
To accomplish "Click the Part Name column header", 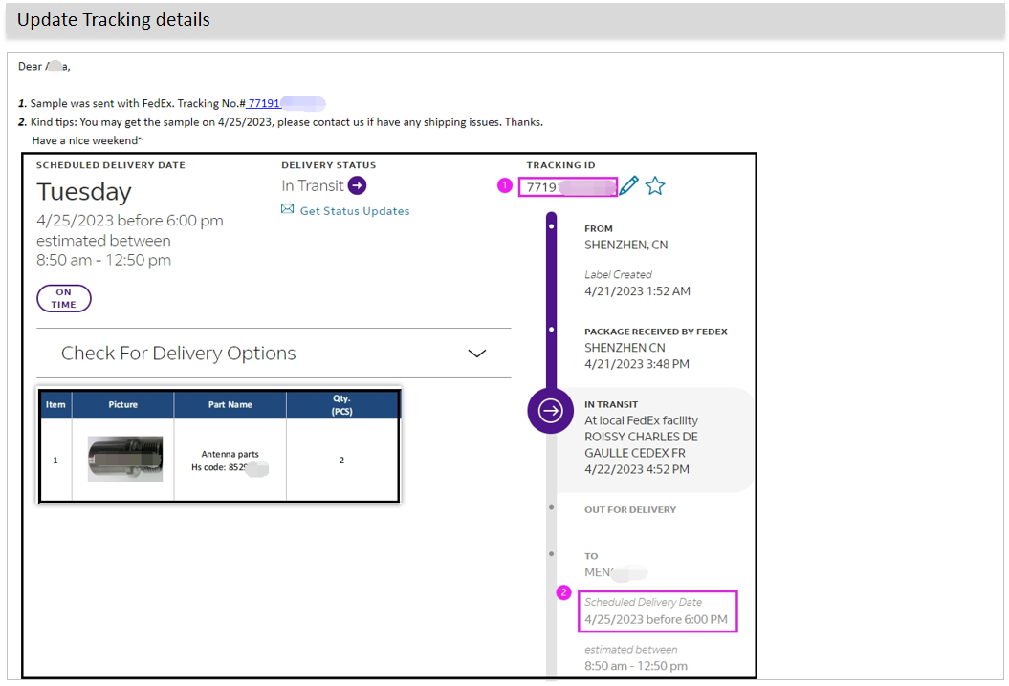I will [230, 404].
